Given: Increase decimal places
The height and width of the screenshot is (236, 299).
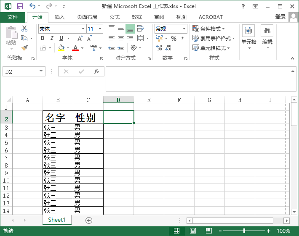Looking at the screenshot, I should pyautogui.click(x=159, y=48).
